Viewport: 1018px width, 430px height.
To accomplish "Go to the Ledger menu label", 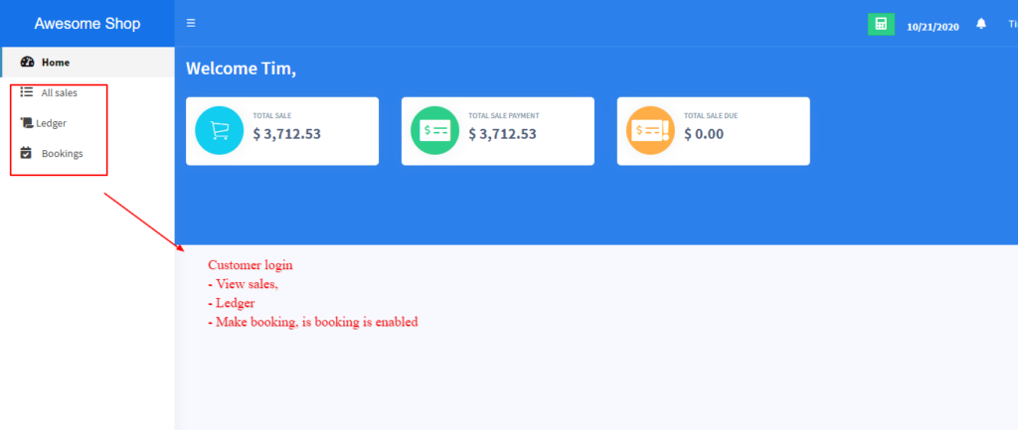I will click(51, 123).
